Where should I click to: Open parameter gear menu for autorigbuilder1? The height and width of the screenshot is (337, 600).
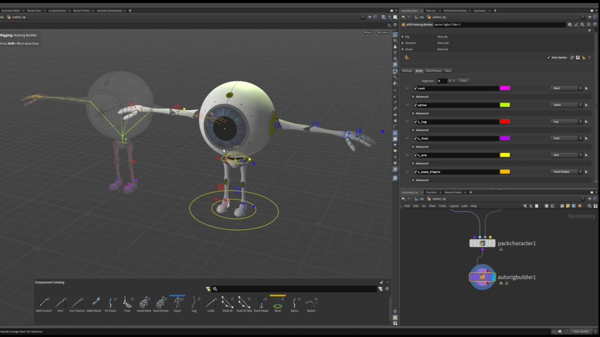coord(569,24)
